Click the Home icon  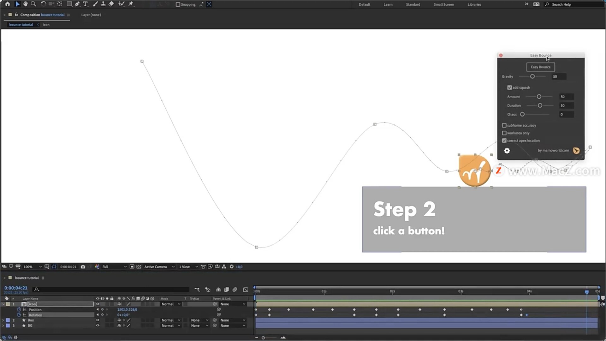click(8, 4)
